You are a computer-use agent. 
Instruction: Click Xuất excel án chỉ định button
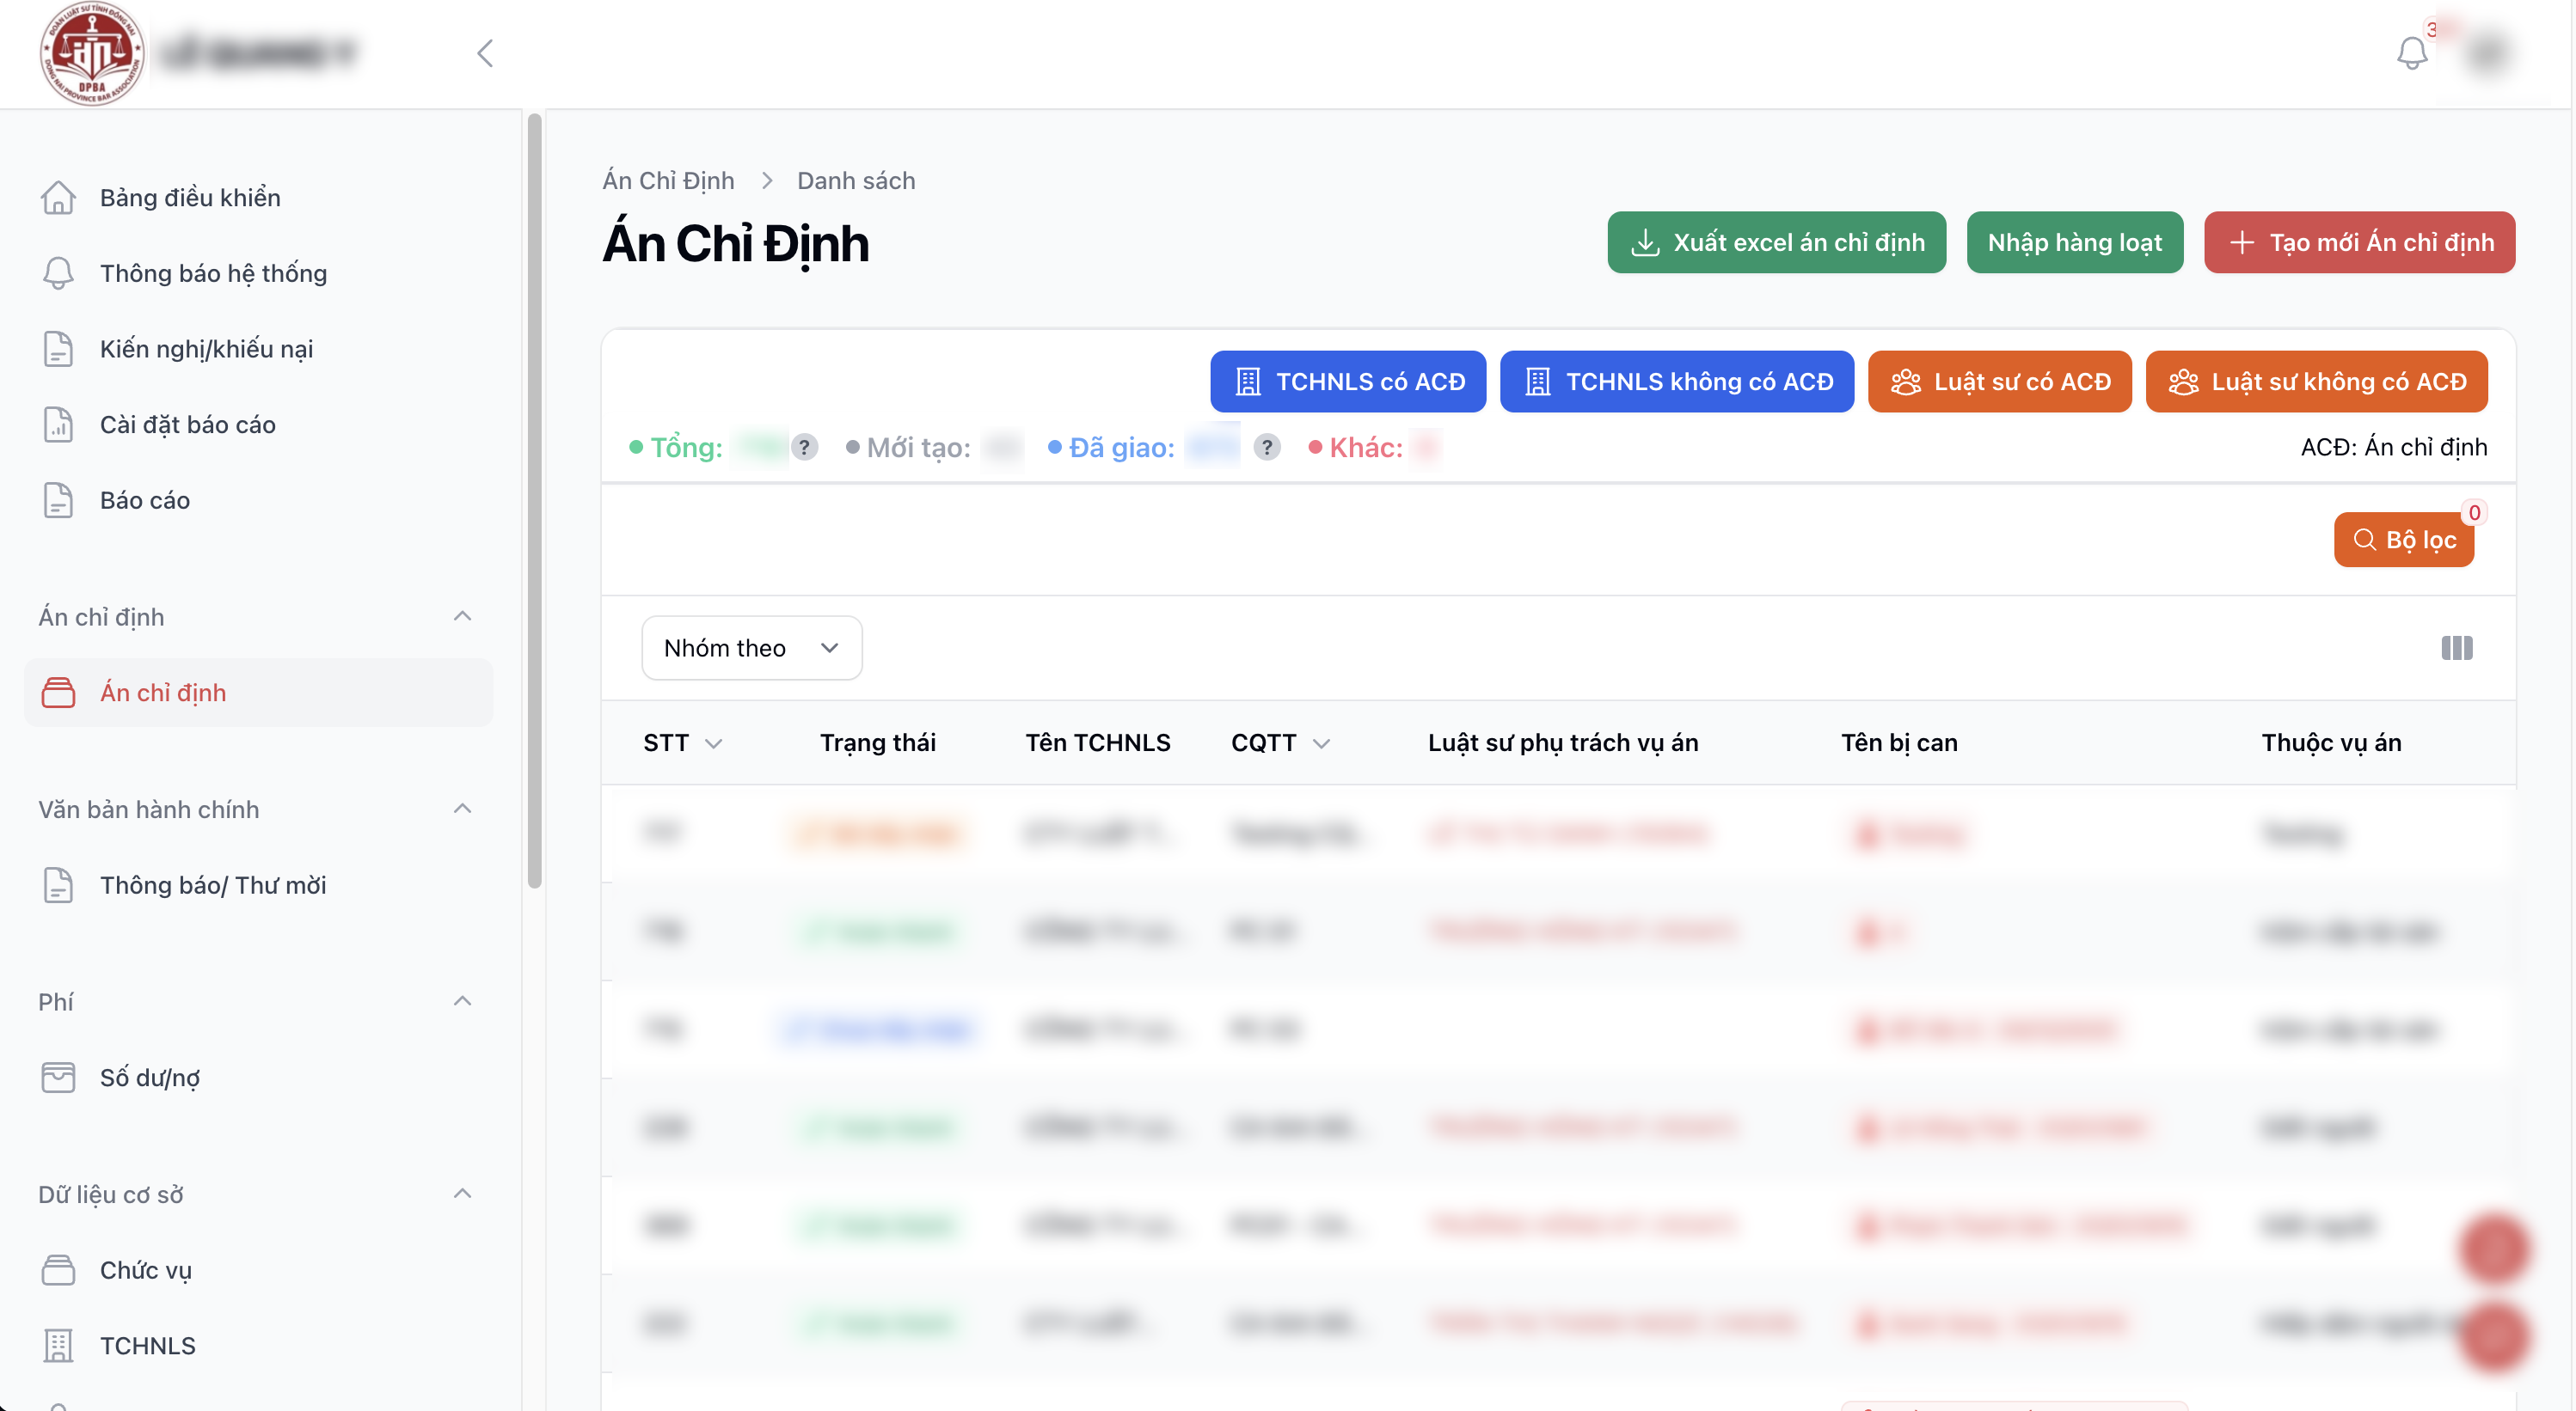coord(1776,241)
